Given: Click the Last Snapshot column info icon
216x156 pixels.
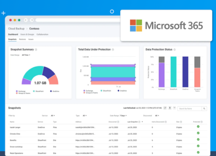Looking at the screenshot, I should coord(139,122).
